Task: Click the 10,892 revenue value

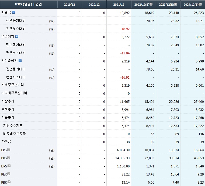Action: (125, 13)
